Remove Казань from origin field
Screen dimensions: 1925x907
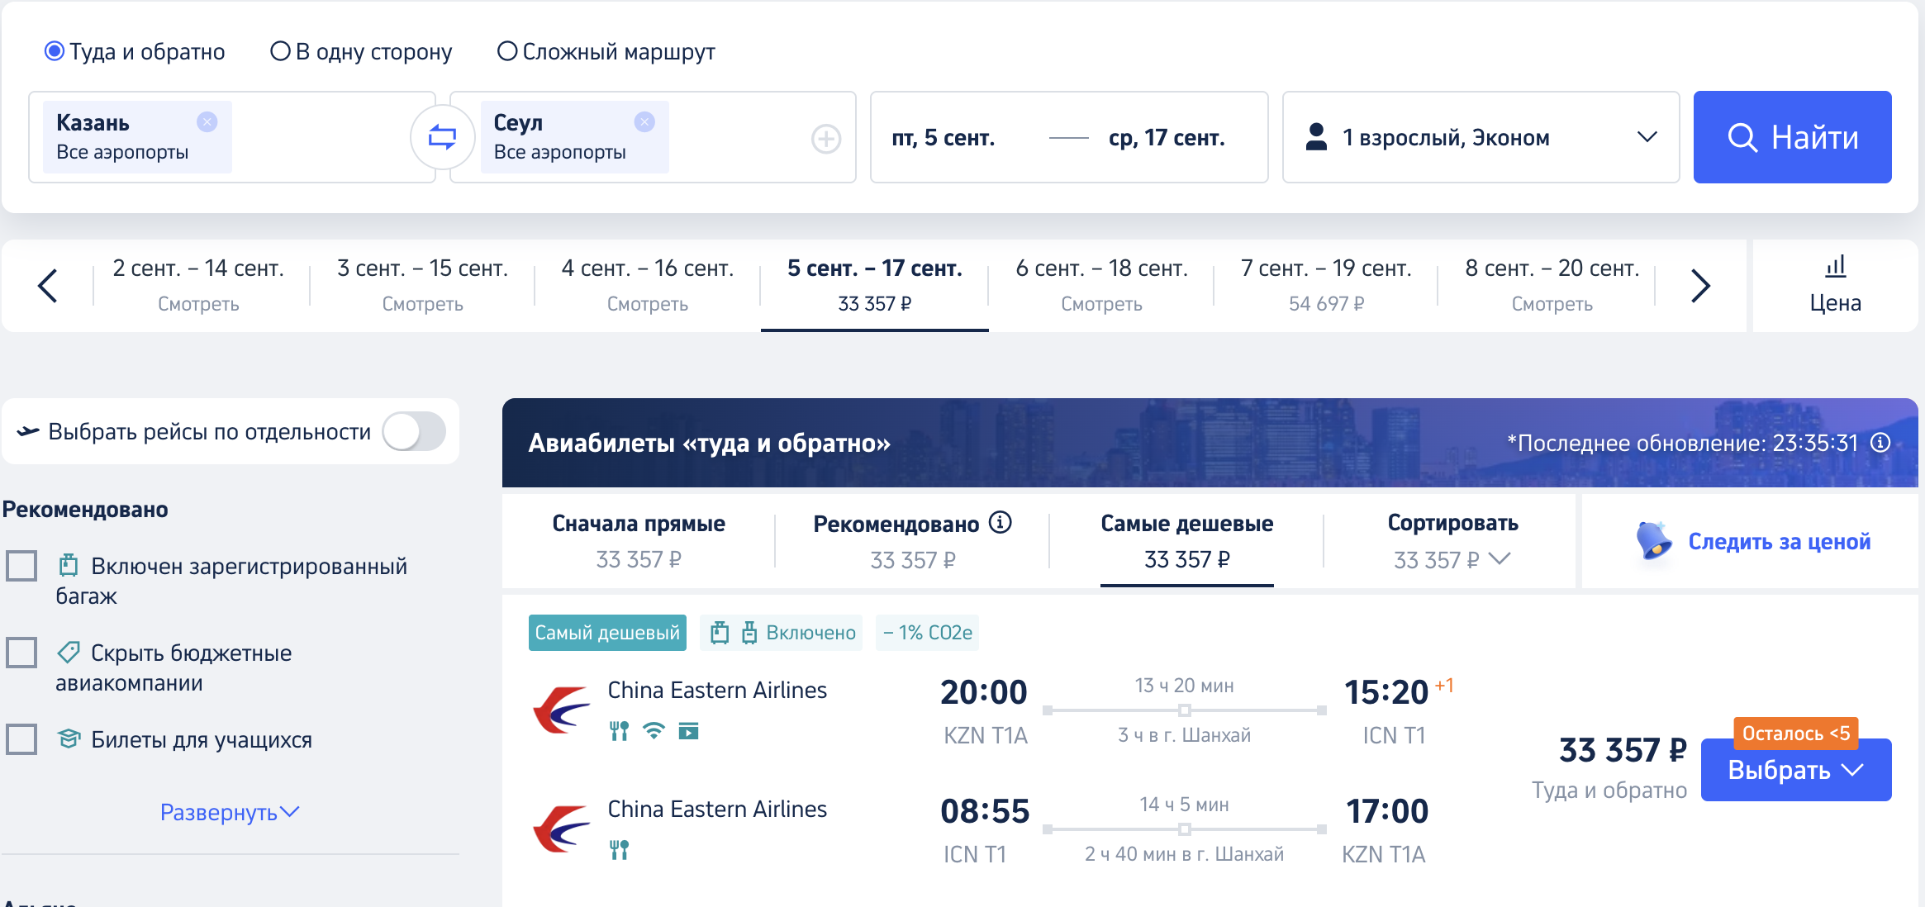point(207,122)
